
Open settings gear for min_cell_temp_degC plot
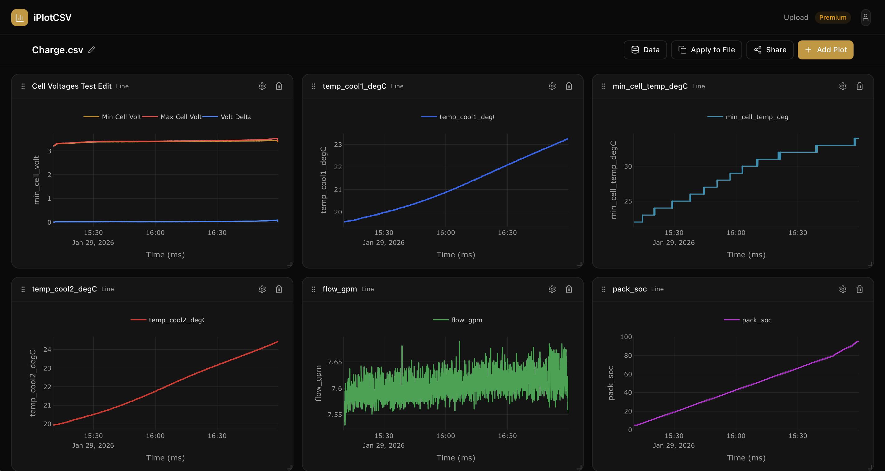point(843,86)
